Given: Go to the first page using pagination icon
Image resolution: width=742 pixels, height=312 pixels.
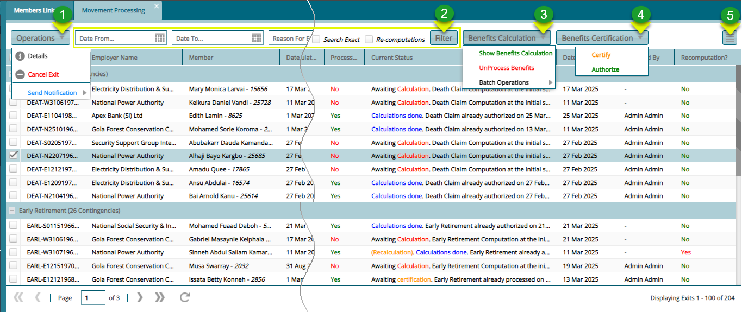Looking at the screenshot, I should tap(18, 297).
